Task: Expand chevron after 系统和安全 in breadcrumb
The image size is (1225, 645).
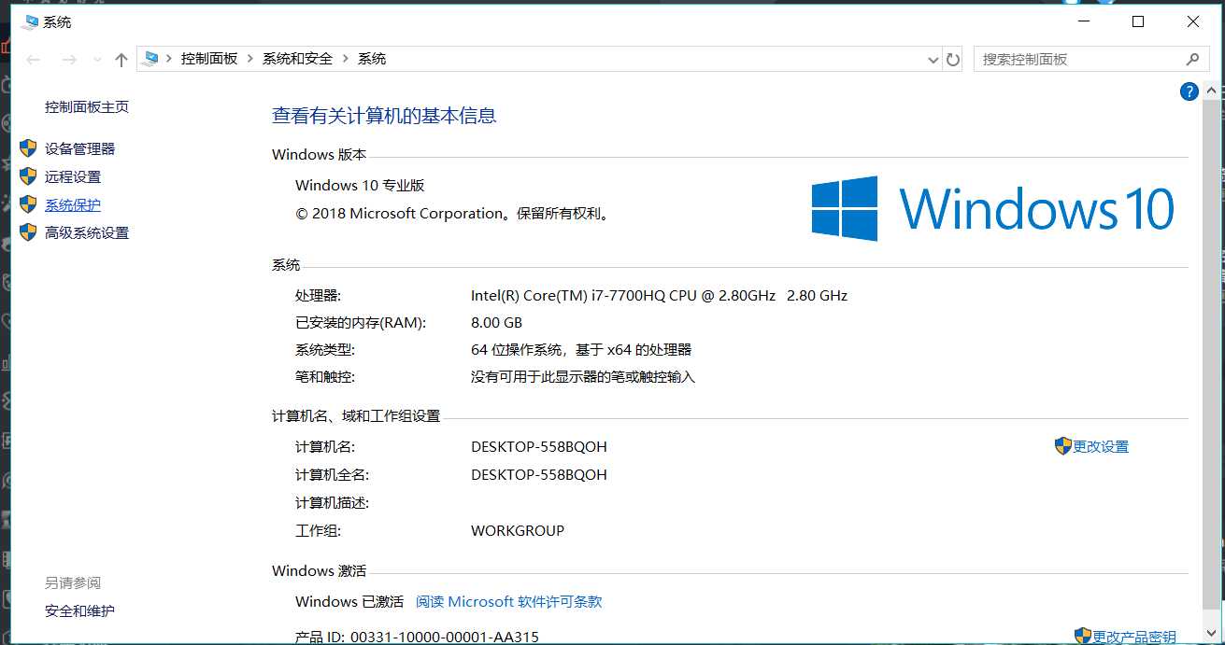Action: (x=346, y=59)
